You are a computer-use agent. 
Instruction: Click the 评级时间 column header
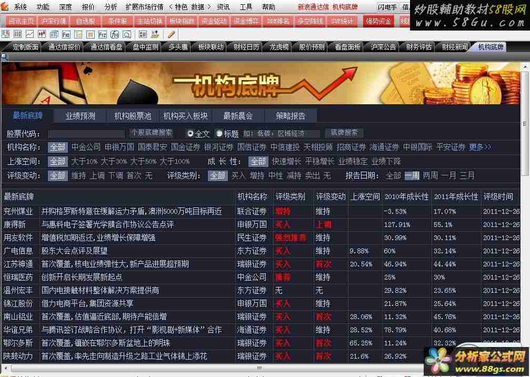tap(498, 197)
